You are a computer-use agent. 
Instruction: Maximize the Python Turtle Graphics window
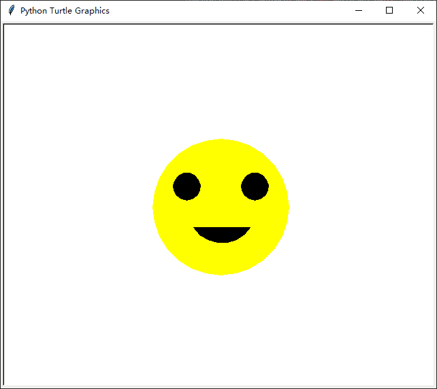389,11
